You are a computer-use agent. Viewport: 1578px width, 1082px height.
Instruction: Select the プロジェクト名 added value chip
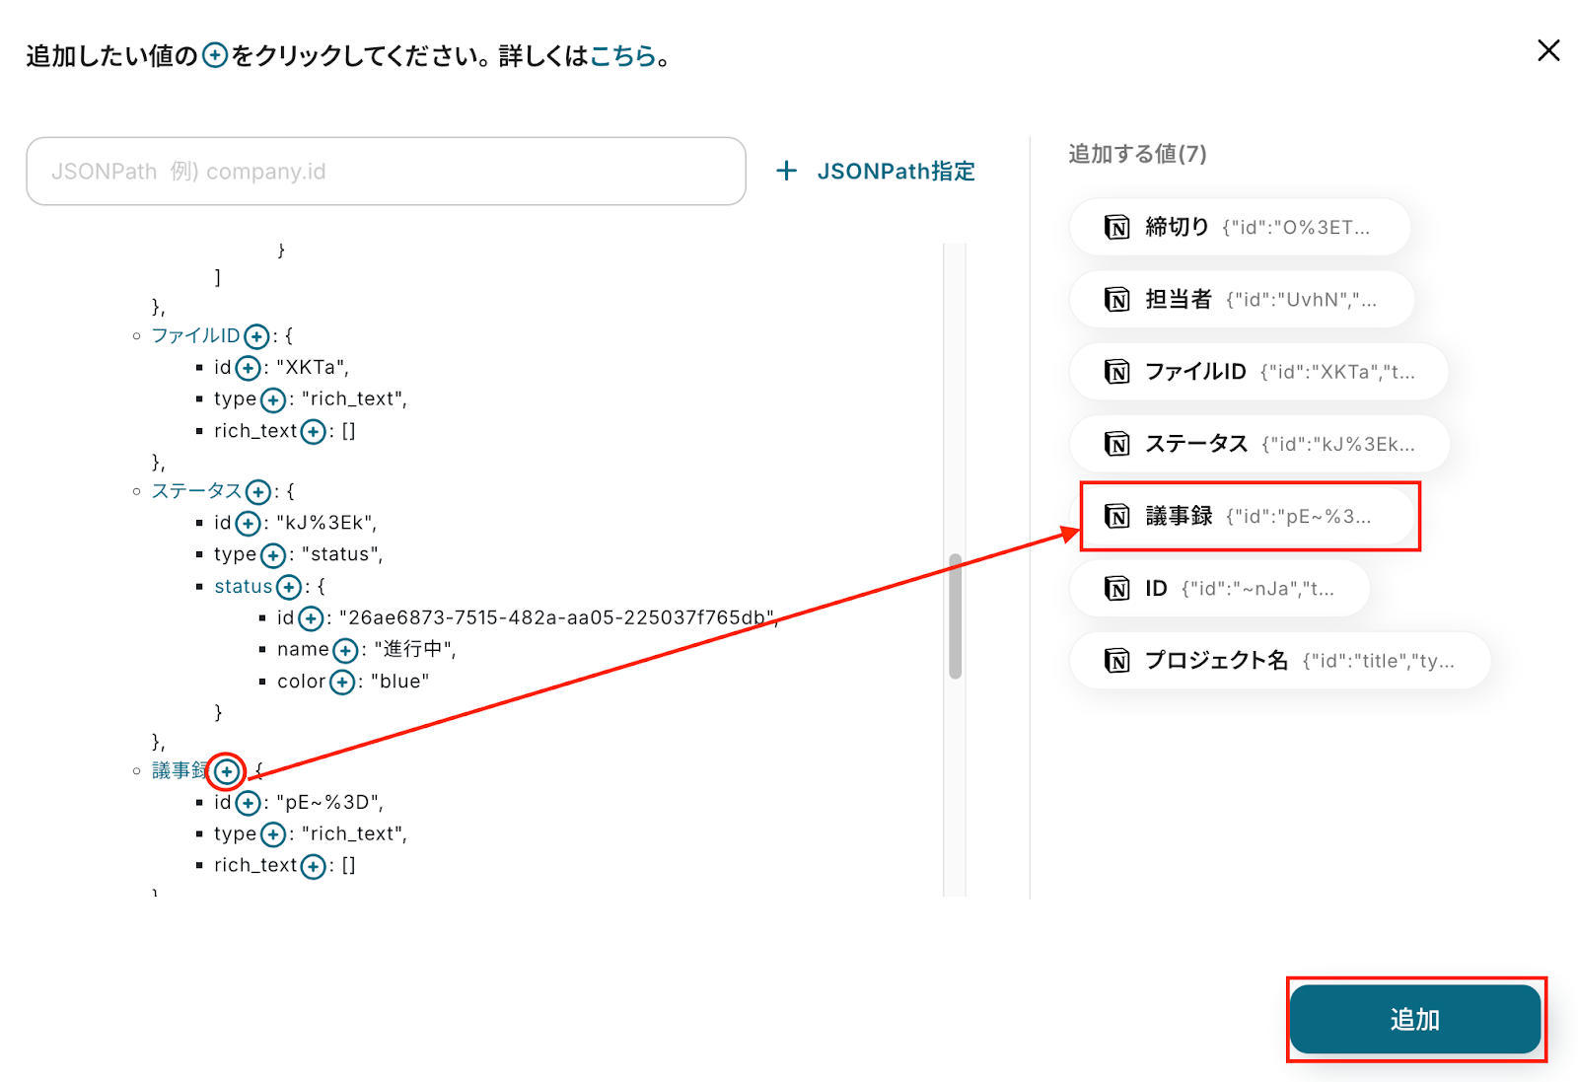coord(1280,660)
